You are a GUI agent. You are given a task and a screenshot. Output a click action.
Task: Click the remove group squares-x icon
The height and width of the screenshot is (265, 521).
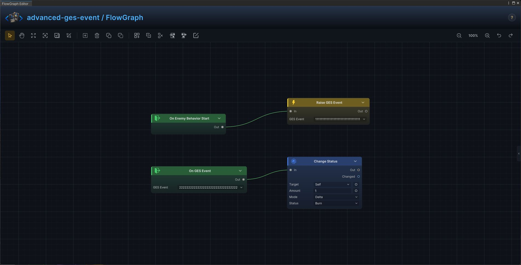point(160,36)
